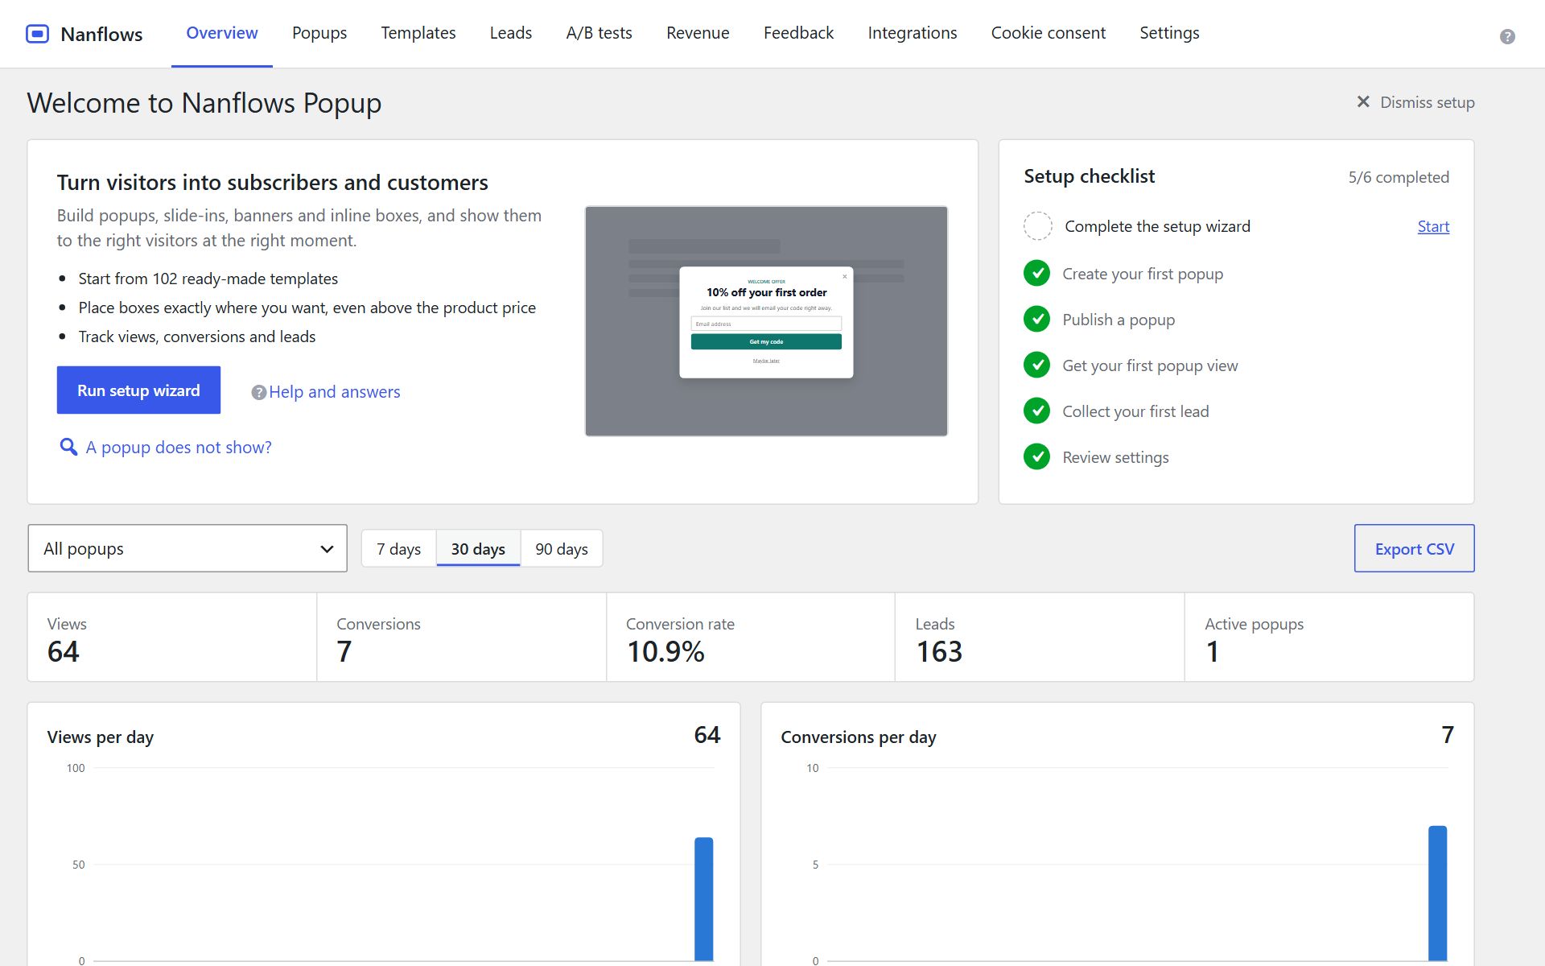
Task: Click green check for Publish a popup
Action: (1036, 320)
